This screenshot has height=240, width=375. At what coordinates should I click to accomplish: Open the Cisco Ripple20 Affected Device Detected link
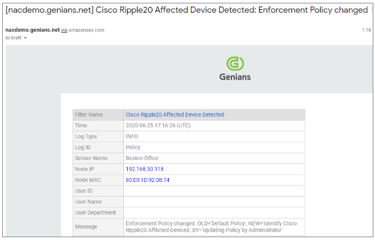(x=175, y=114)
